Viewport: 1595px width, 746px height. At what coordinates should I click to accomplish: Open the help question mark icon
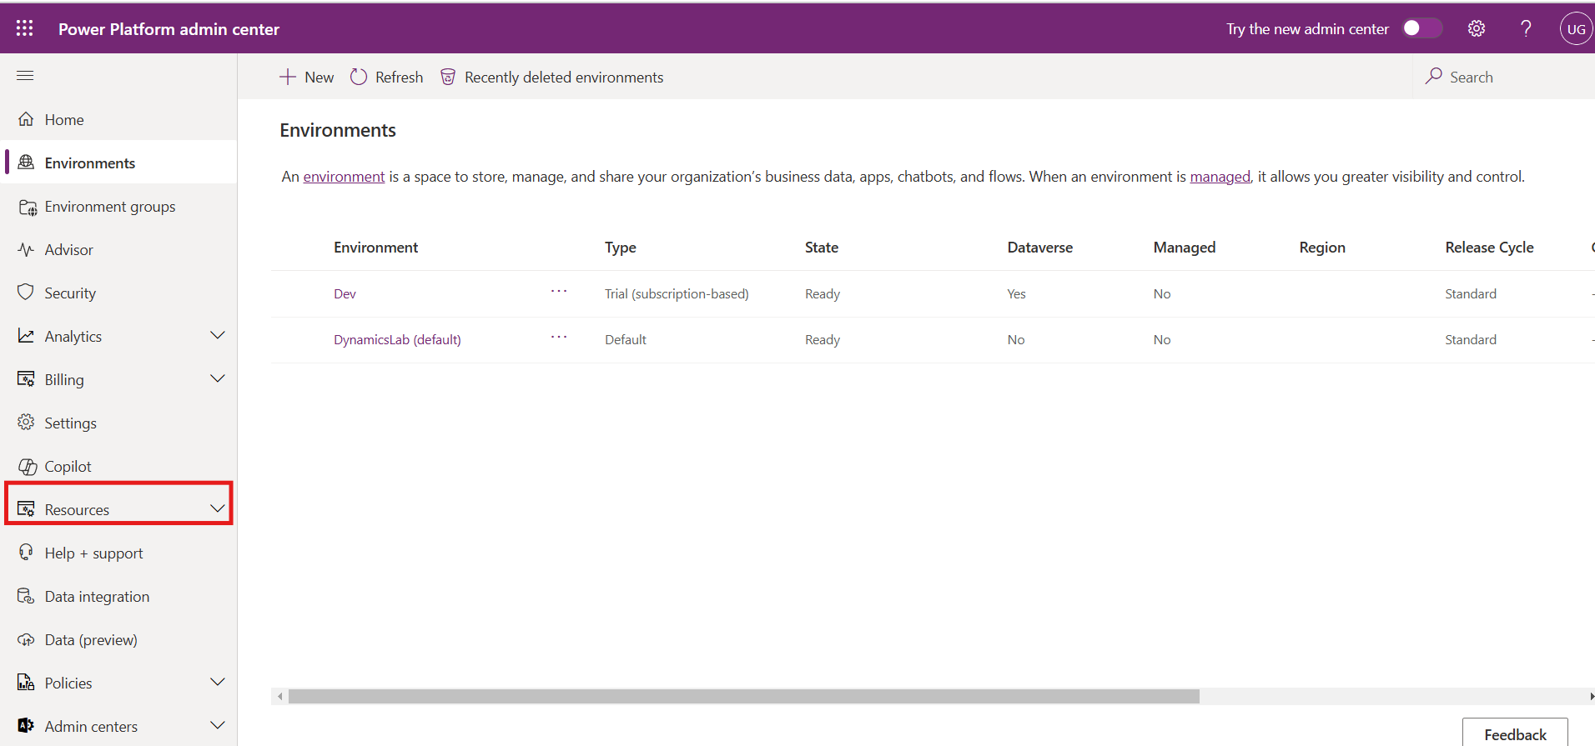[1526, 28]
